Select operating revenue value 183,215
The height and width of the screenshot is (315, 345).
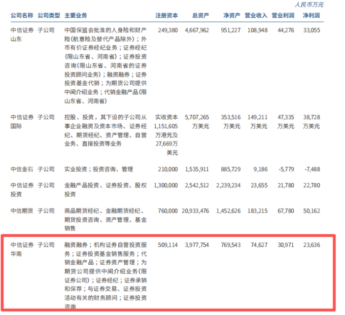(257, 211)
